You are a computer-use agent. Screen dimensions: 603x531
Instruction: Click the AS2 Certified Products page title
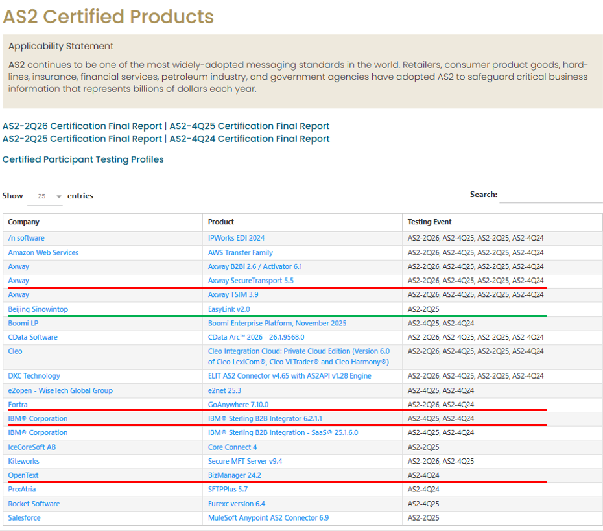pos(108,17)
